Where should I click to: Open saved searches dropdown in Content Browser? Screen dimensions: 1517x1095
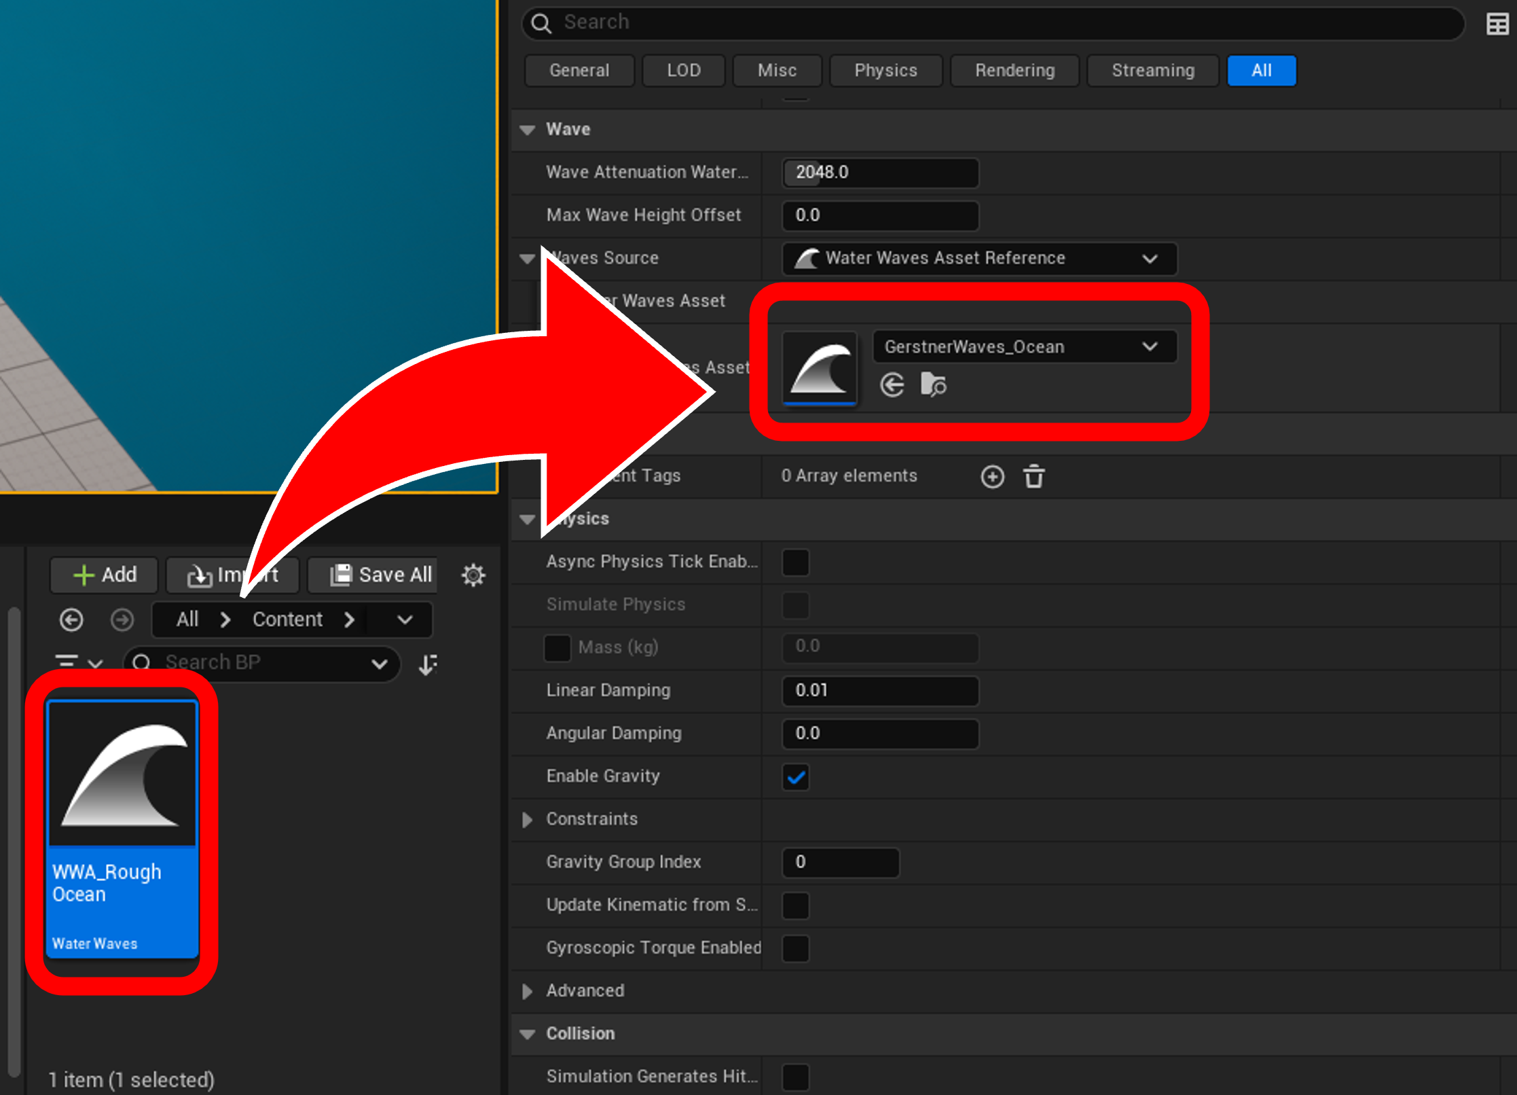coord(379,664)
